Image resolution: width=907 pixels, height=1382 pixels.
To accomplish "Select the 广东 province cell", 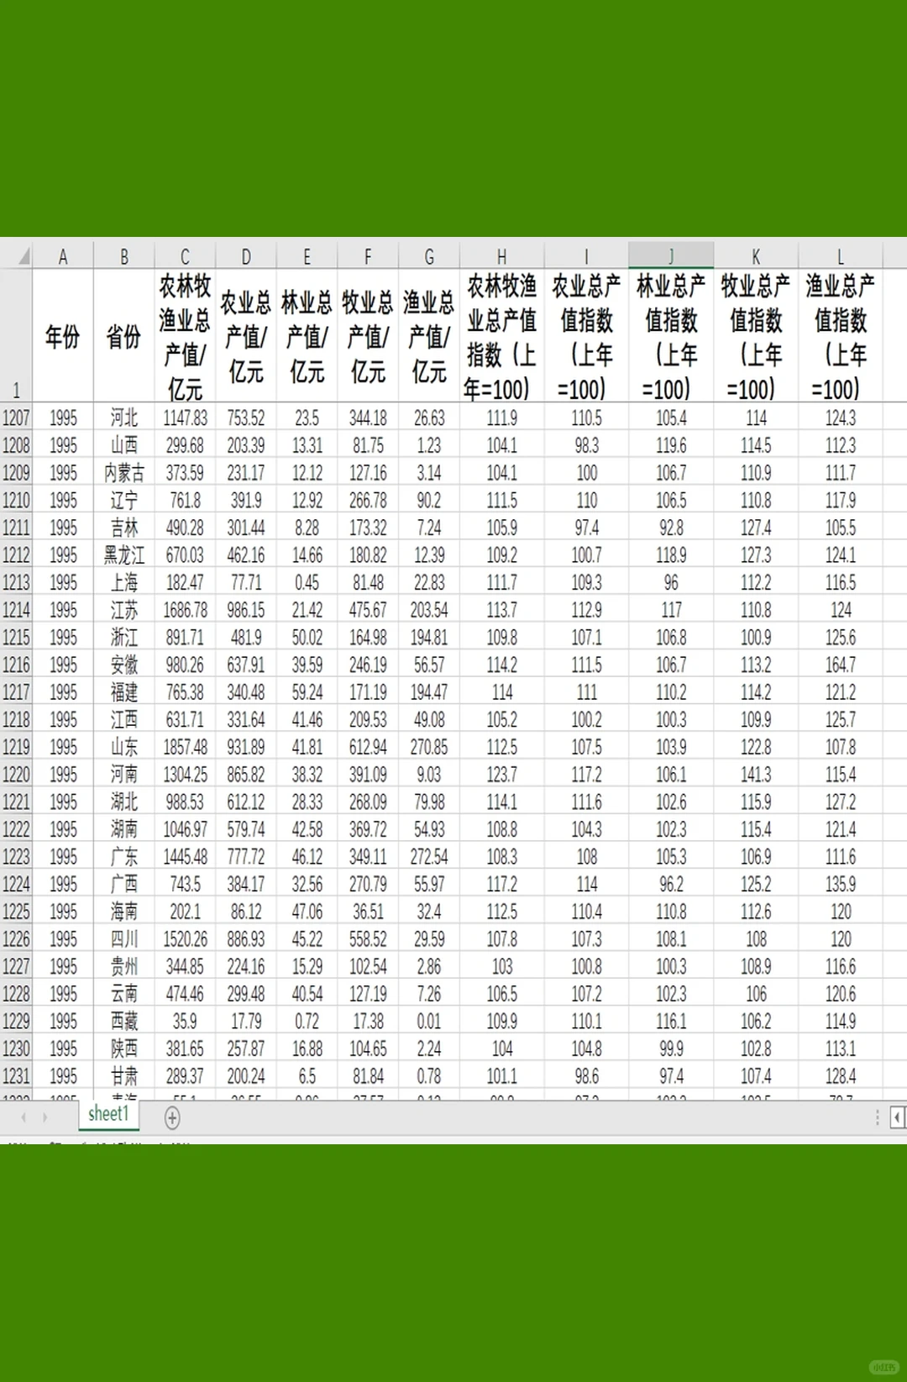I will [x=124, y=857].
